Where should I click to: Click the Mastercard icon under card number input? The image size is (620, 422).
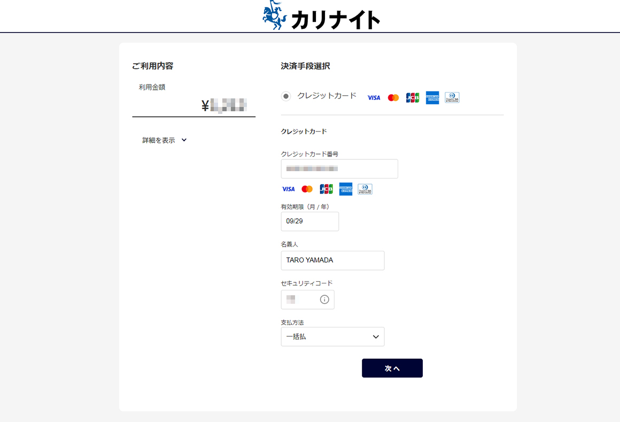(x=307, y=189)
